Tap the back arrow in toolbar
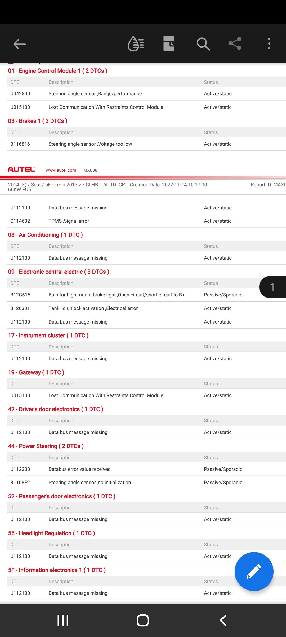This screenshot has width=286, height=637. [20, 44]
